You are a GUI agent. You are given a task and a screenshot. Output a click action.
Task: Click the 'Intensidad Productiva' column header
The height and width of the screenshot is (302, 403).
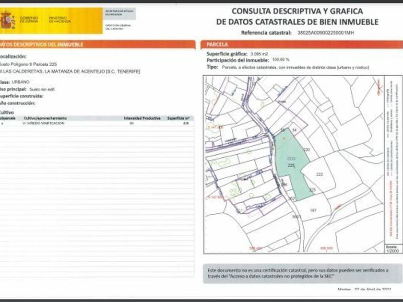click(x=142, y=118)
